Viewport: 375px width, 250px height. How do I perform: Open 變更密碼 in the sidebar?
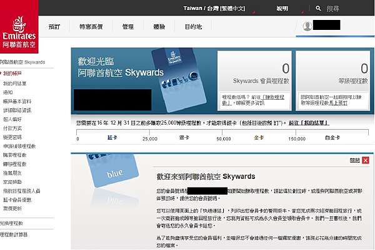pos(12,137)
